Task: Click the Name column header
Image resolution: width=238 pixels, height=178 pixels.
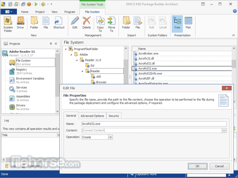Action: click(x=185, y=49)
